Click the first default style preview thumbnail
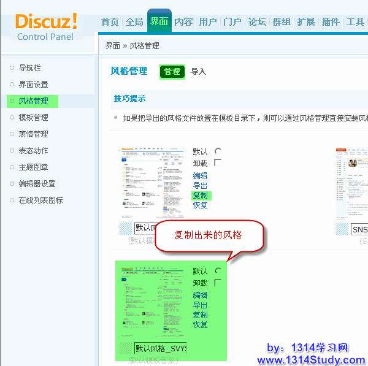The height and width of the screenshot is (366, 368). (153, 183)
